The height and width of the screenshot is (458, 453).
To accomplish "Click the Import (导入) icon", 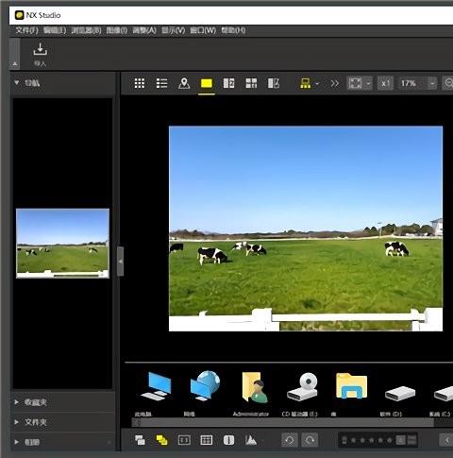I will (40, 50).
